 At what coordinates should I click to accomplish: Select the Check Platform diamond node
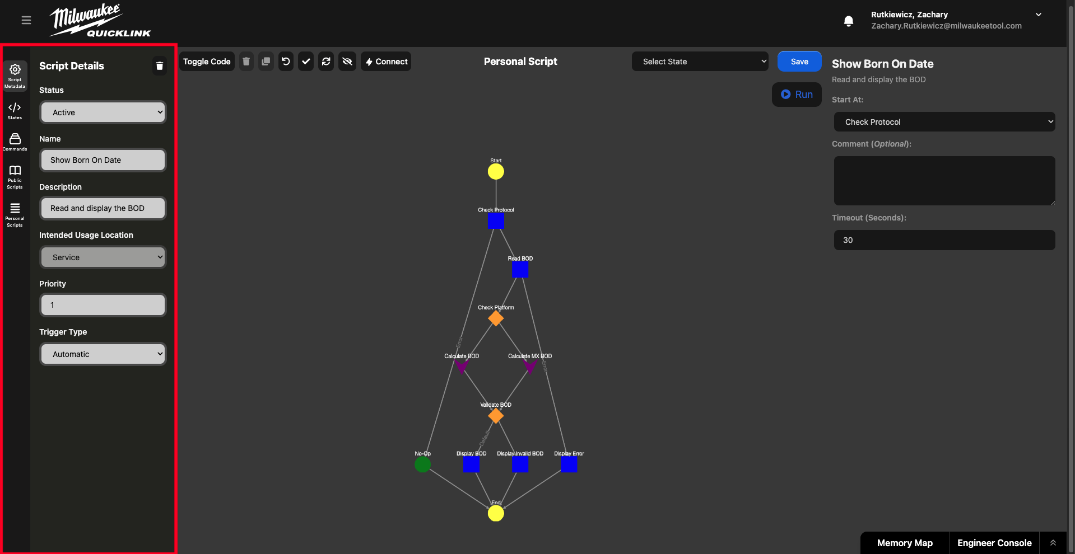(496, 318)
